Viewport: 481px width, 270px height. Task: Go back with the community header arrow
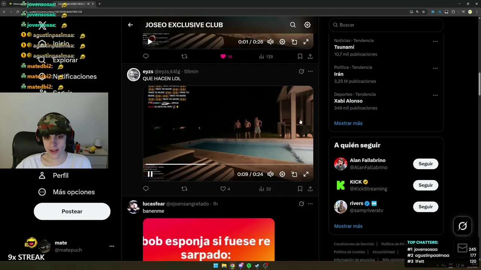[x=130, y=25]
